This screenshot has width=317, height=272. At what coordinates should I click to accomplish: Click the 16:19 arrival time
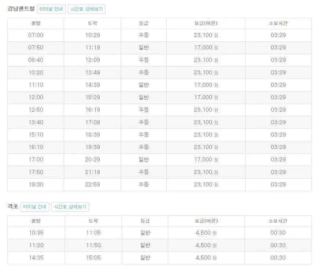click(x=93, y=110)
